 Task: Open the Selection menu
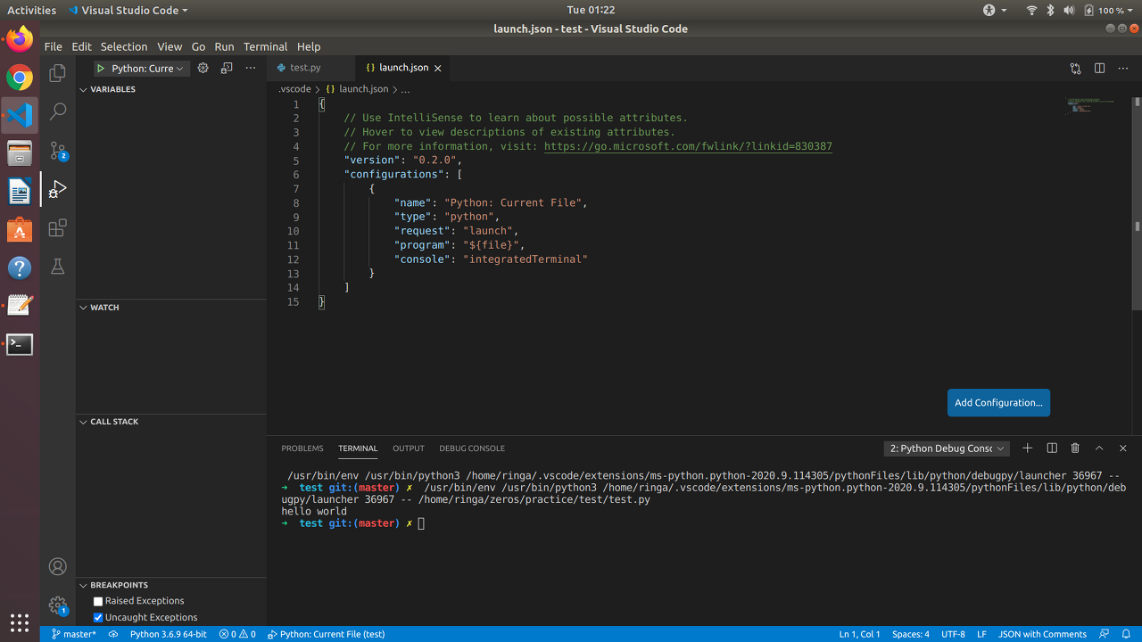(x=123, y=46)
